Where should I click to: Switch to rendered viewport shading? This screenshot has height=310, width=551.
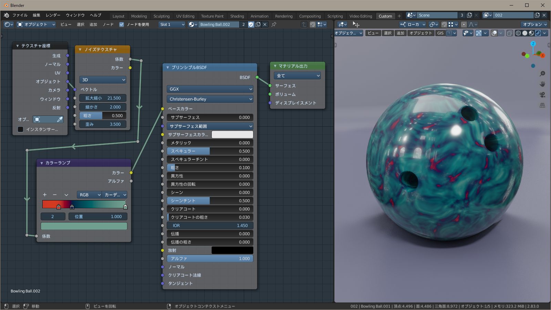[x=538, y=33]
